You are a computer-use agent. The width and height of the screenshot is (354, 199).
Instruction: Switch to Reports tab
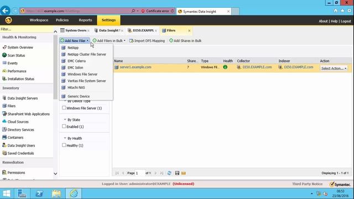(x=85, y=20)
